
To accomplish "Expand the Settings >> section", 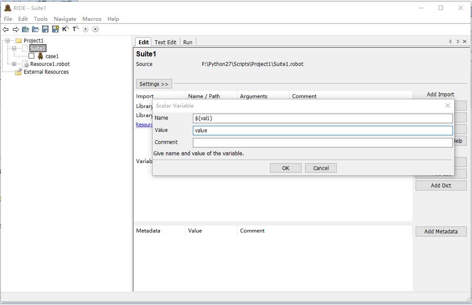I will tap(154, 84).
